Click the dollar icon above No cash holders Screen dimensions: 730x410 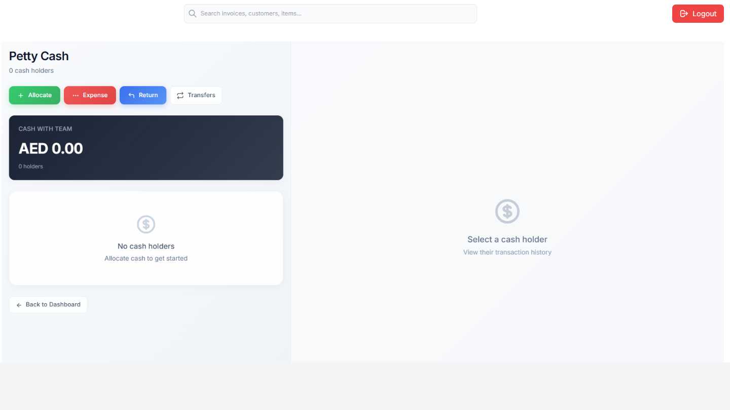(146, 224)
